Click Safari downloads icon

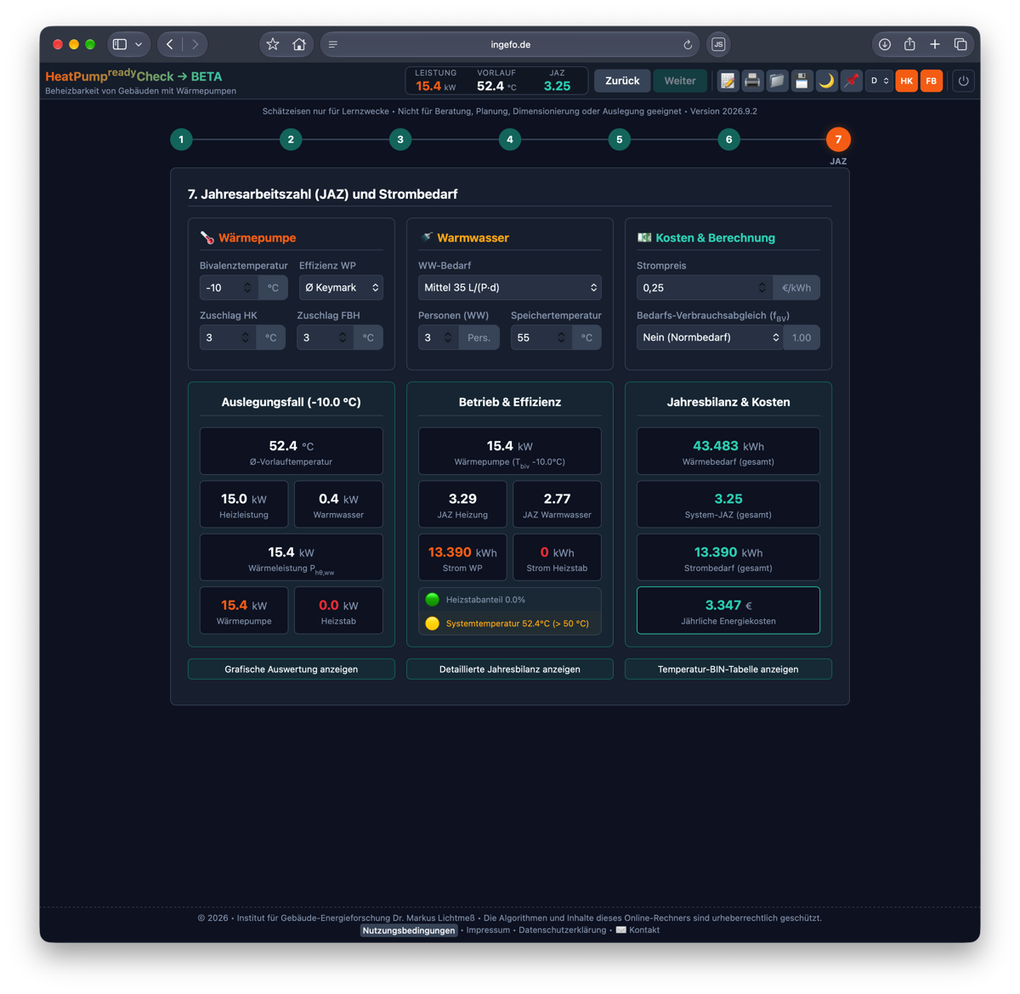pos(885,44)
